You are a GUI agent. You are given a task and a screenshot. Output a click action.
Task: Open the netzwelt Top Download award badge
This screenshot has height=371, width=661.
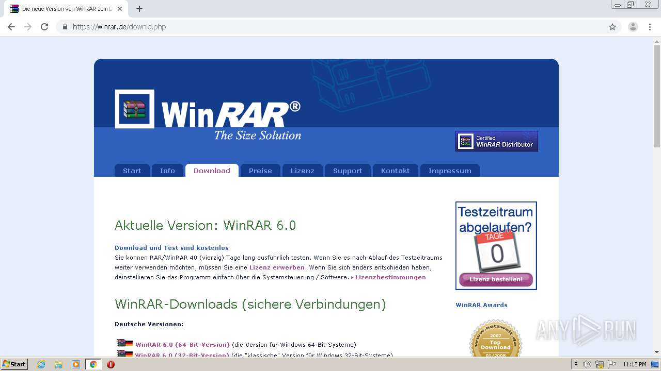496,339
